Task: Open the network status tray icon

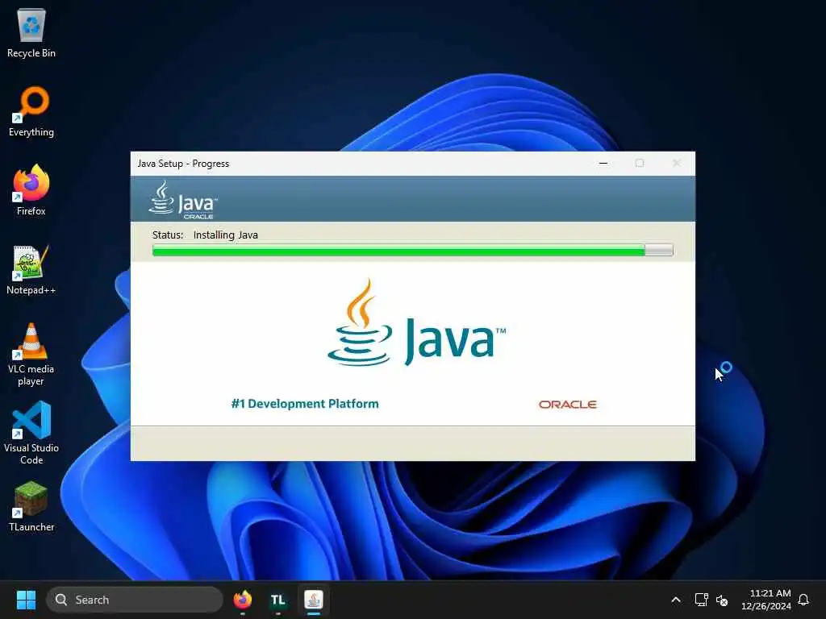Action: pos(701,600)
